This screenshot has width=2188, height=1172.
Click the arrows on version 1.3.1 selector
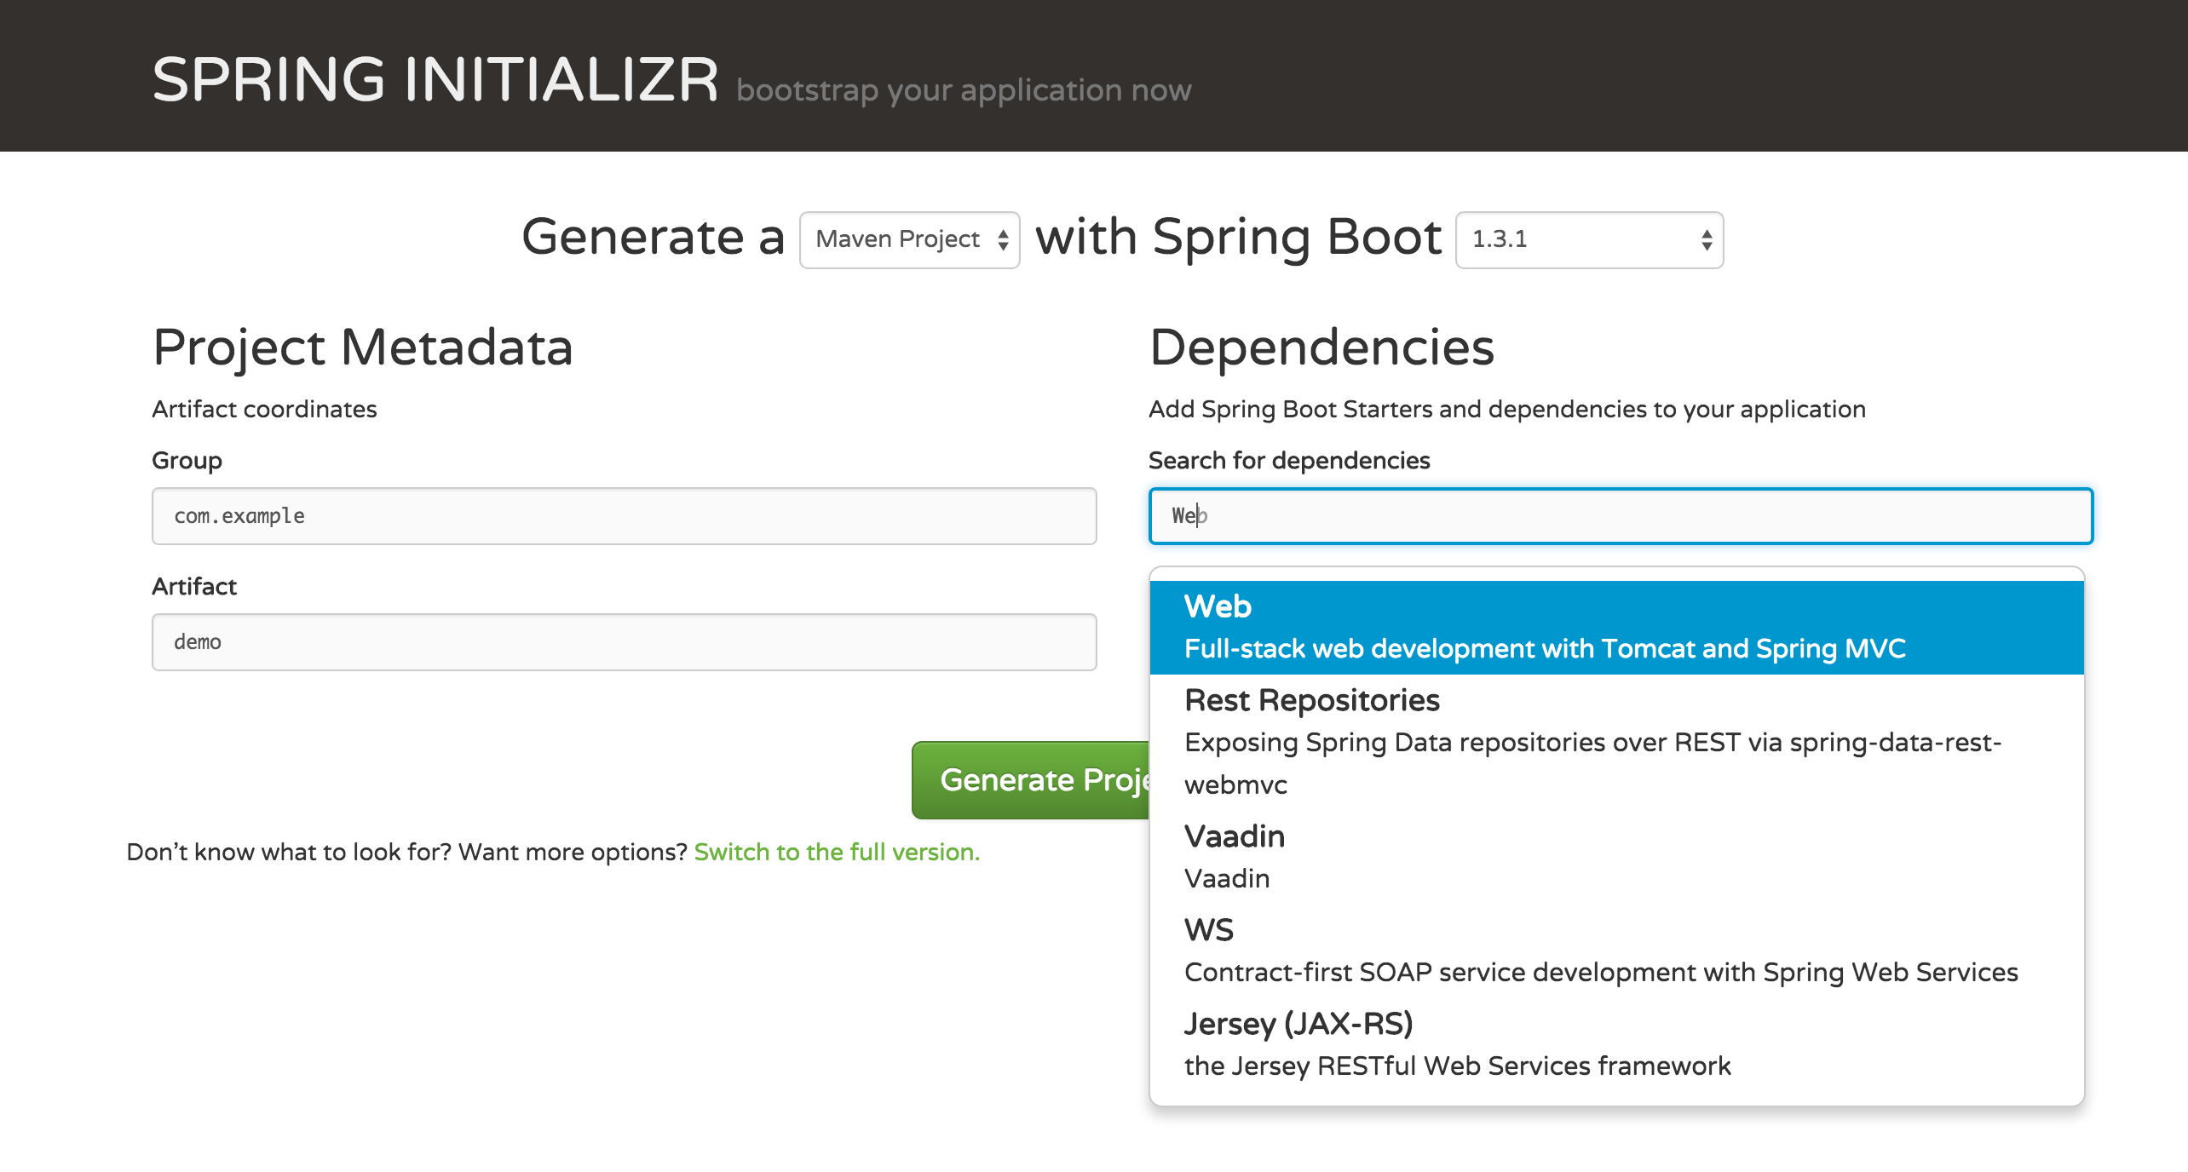1707,240
